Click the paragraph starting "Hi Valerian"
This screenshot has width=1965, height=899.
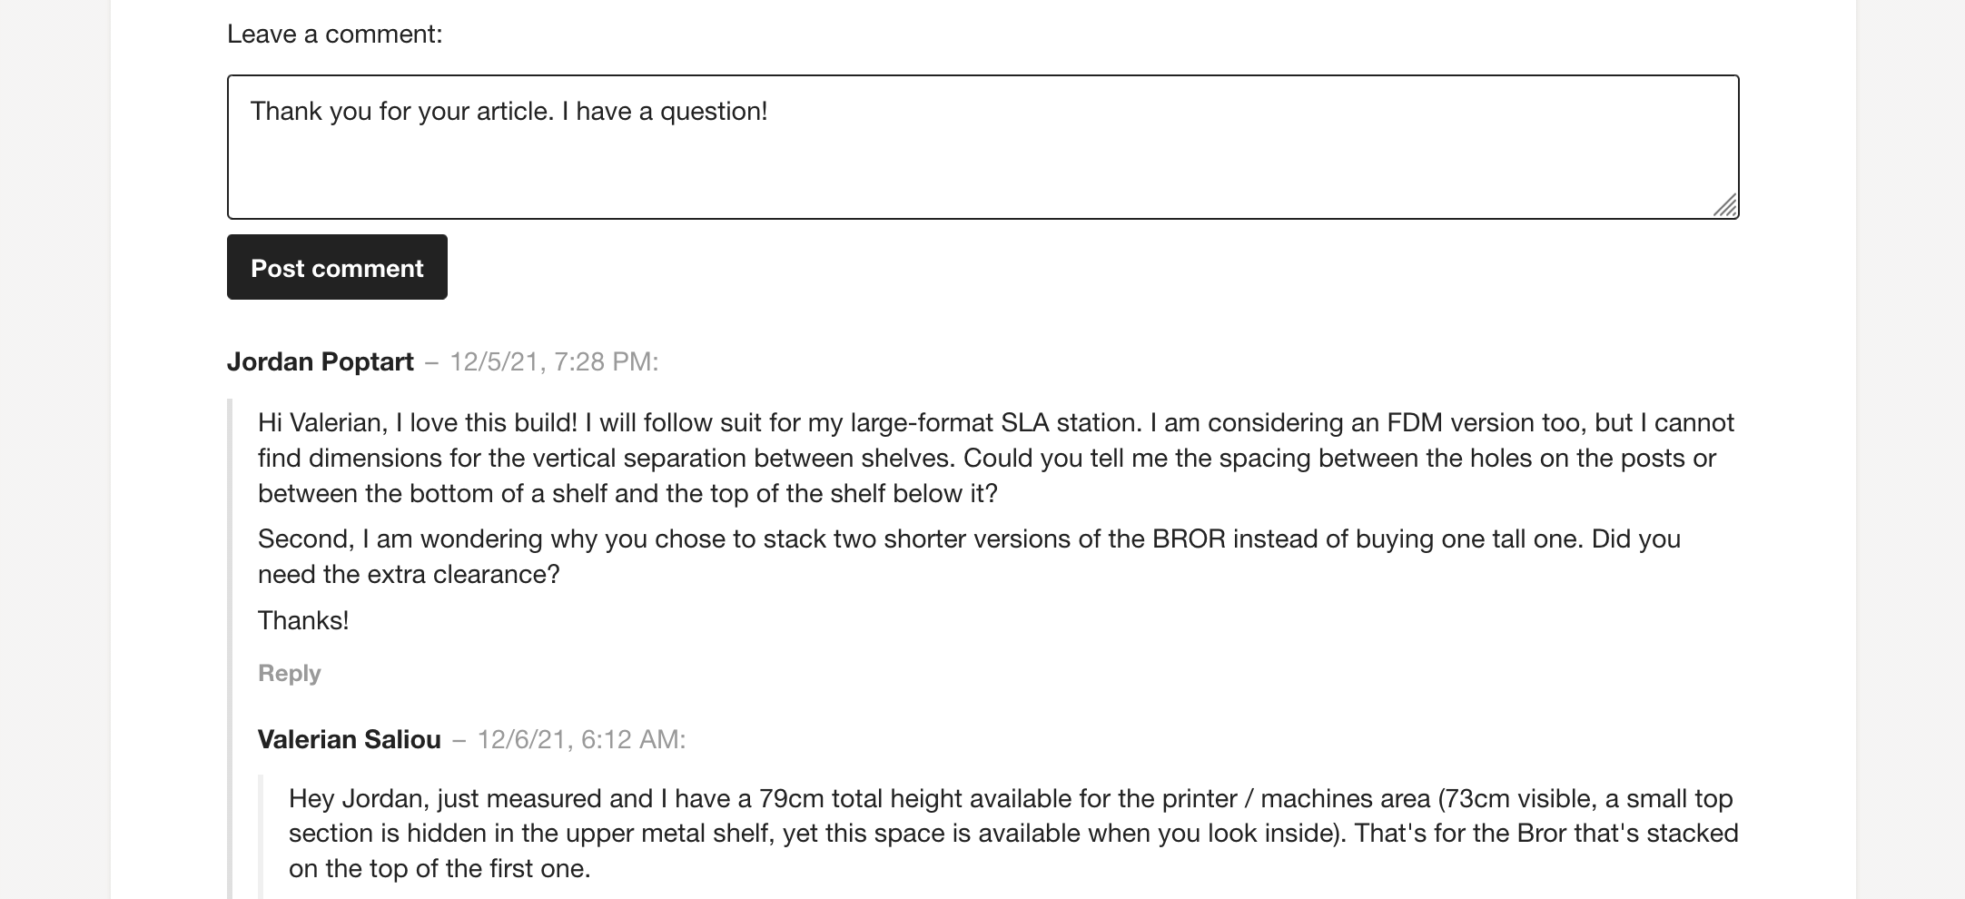(x=995, y=458)
